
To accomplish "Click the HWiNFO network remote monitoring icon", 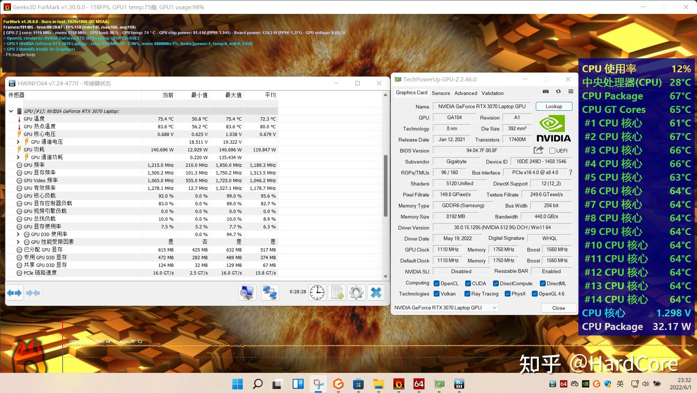I will 270,293.
